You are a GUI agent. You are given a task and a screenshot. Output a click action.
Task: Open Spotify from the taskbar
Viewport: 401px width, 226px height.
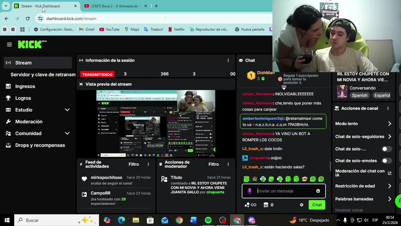point(208,220)
